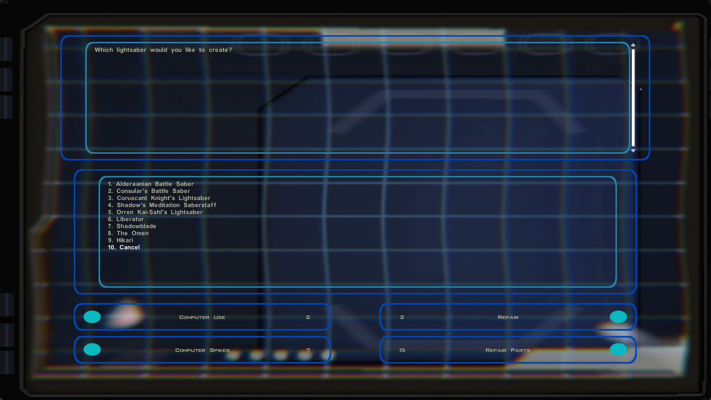711x400 pixels.
Task: Select the Liberator lightsaber option
Action: pyautogui.click(x=126, y=219)
